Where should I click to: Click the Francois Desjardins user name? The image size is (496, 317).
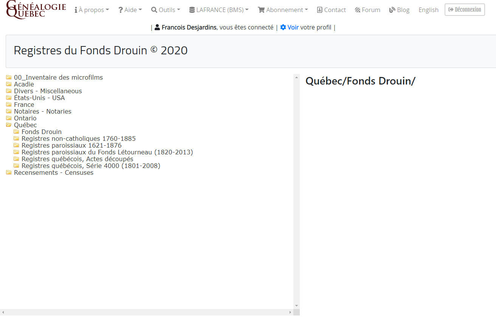189,27
